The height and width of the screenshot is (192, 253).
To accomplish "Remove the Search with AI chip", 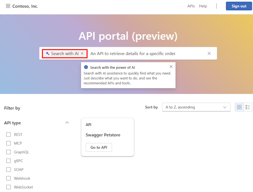I will [82, 53].
